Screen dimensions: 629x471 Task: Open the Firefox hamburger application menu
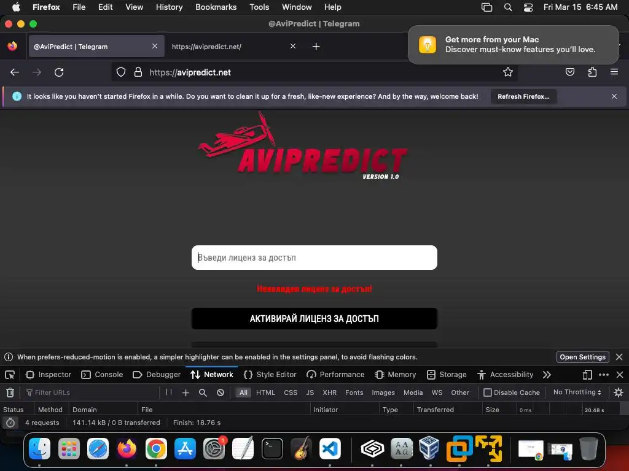click(614, 72)
